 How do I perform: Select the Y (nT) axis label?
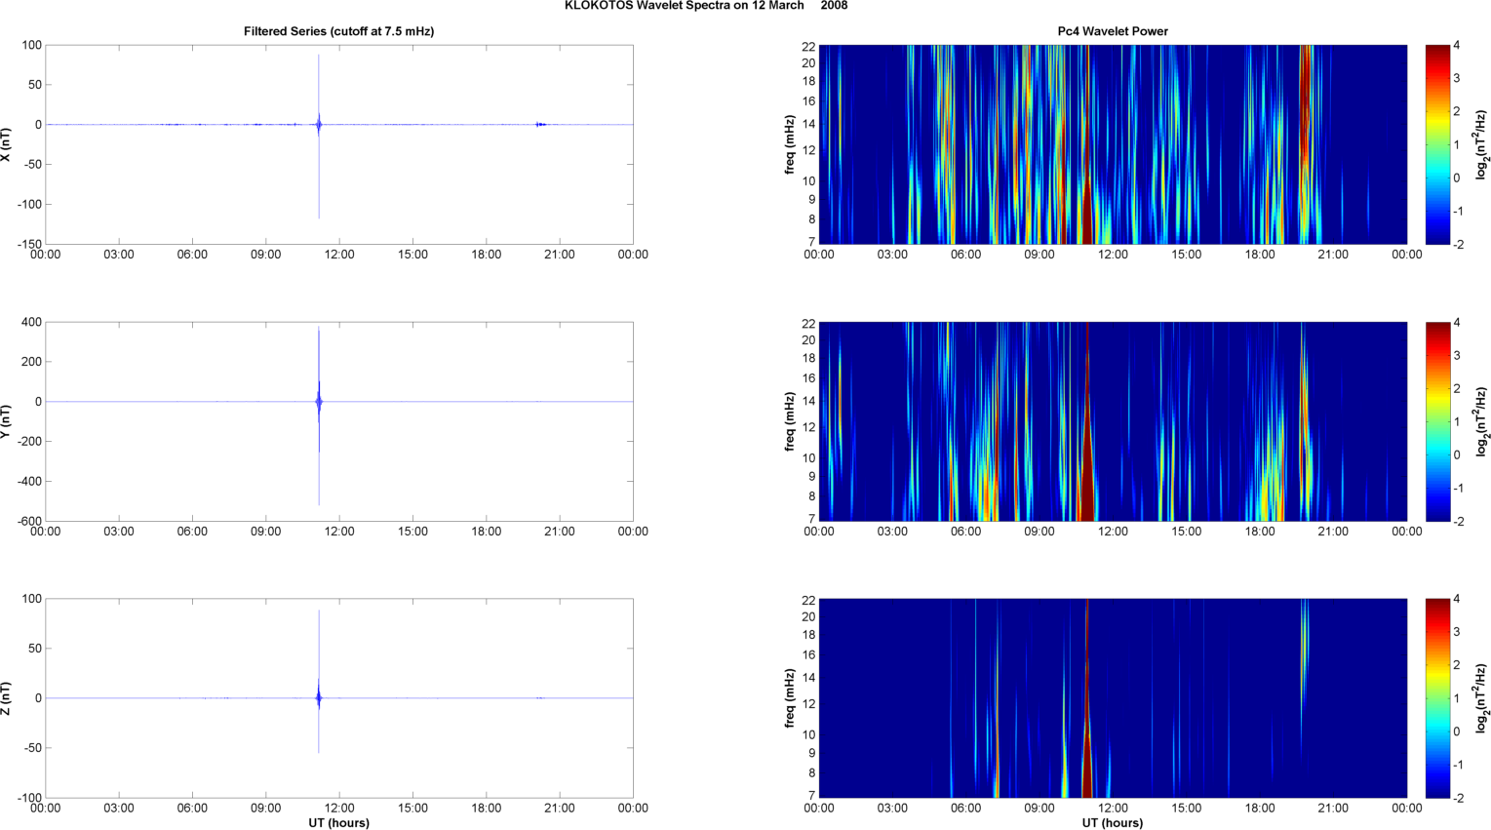pyautogui.click(x=7, y=421)
